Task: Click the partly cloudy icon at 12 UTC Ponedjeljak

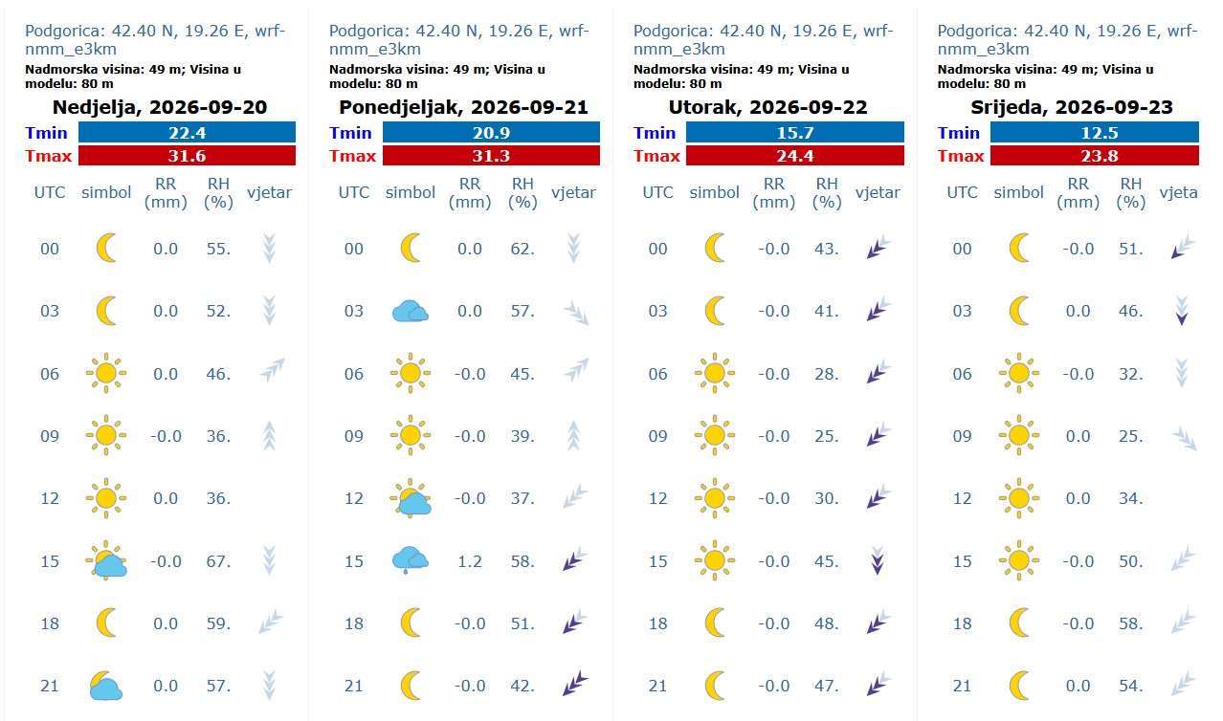Action: tap(411, 498)
